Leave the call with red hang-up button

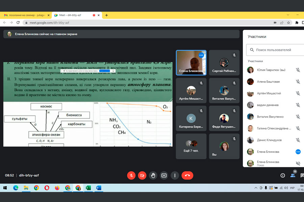pos(187,175)
